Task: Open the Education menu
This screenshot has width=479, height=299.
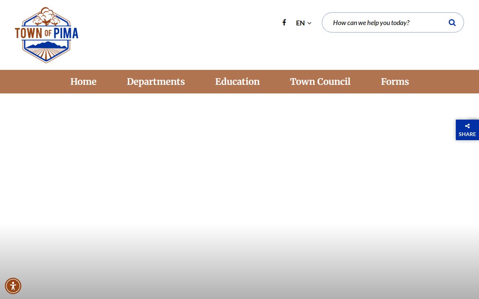Action: [x=237, y=81]
